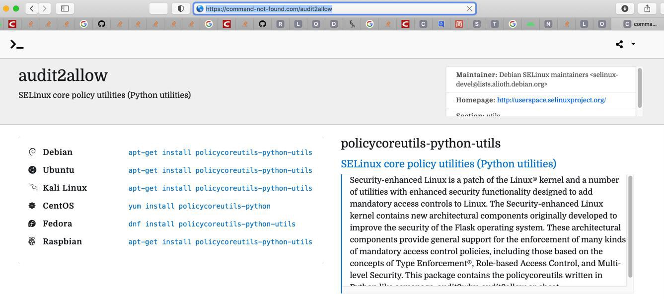Copy the Fedora dnf install command

[x=212, y=224]
